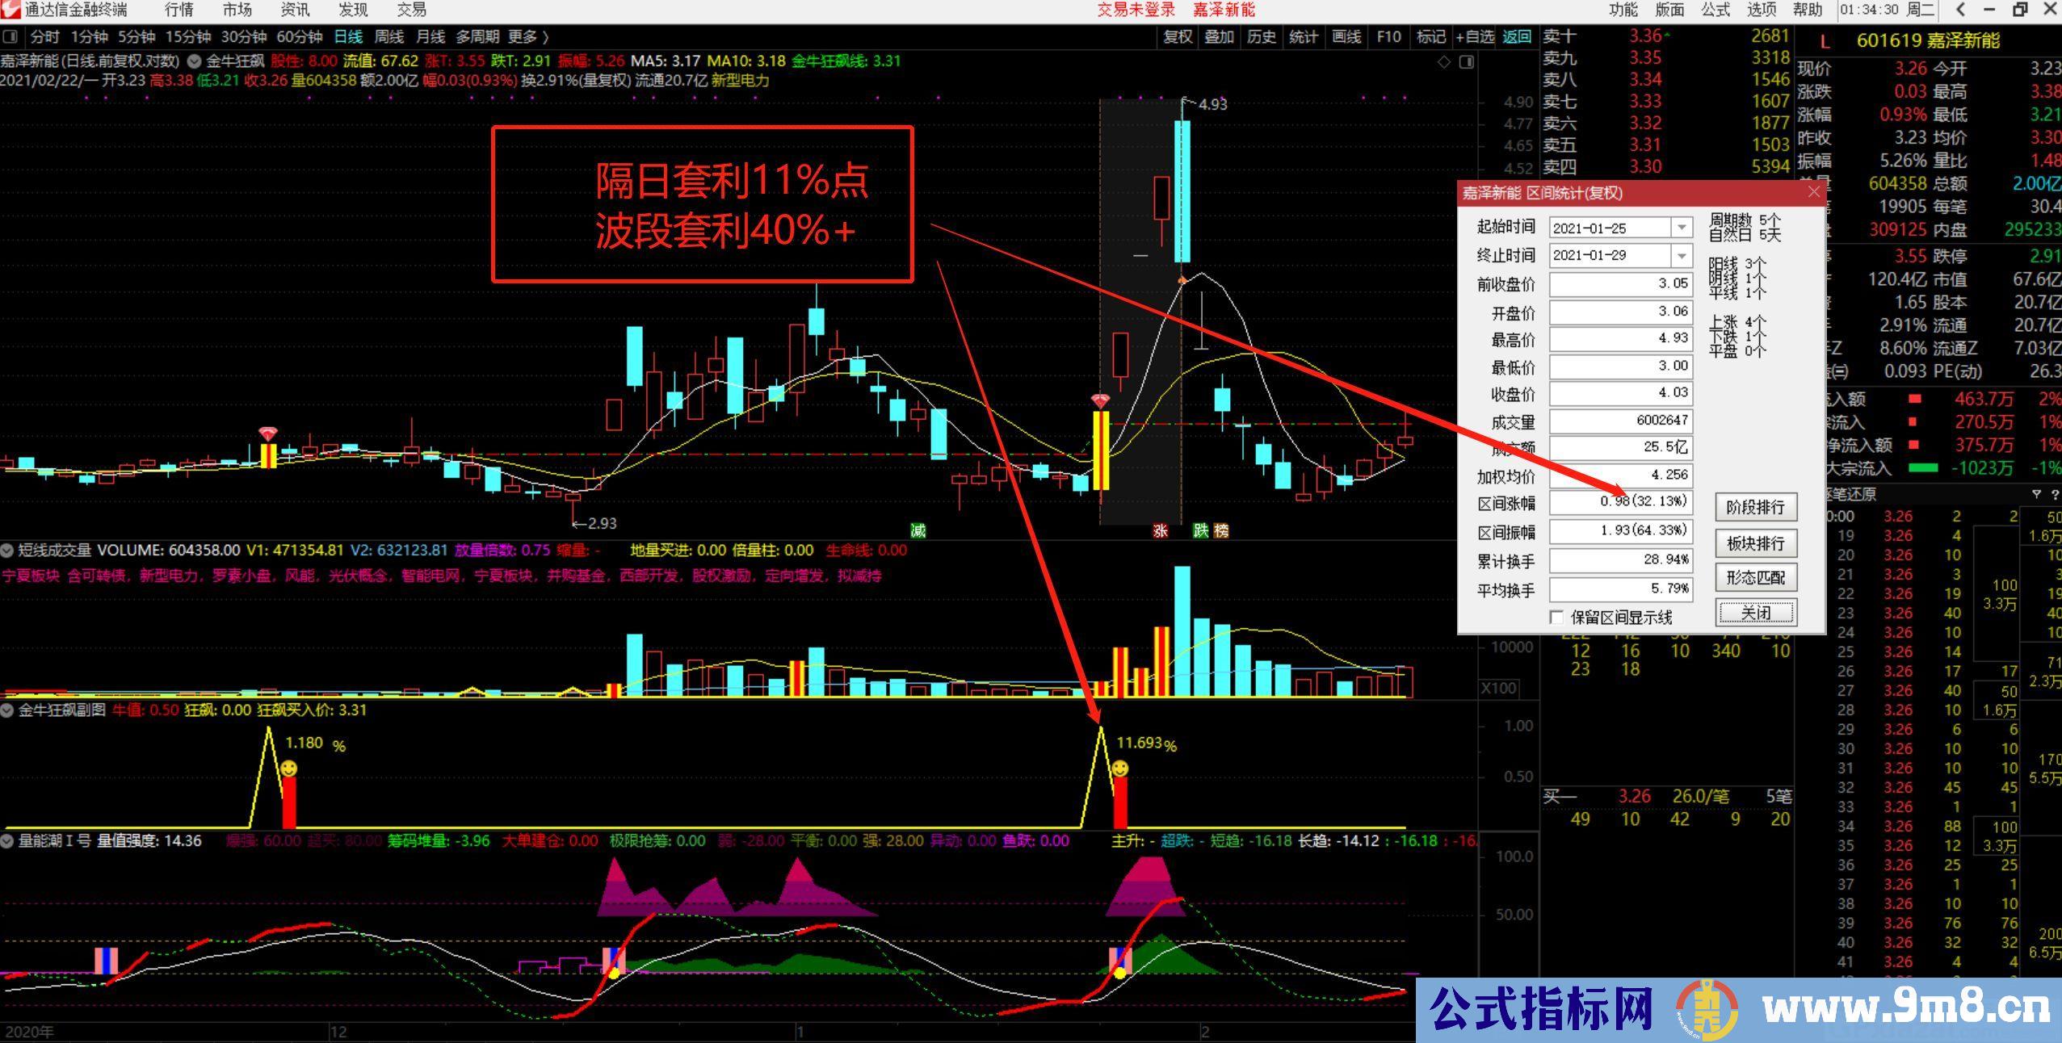Expand indicator menu for 短线成交量 panel
The image size is (2062, 1043).
7,551
